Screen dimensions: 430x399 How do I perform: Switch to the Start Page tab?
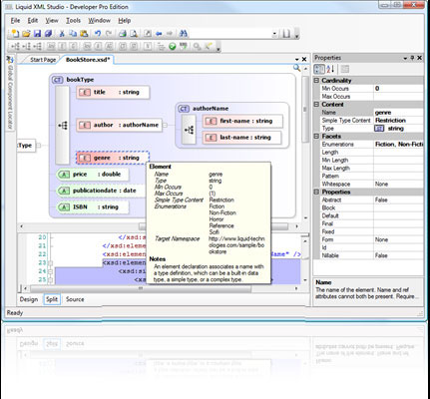(43, 60)
